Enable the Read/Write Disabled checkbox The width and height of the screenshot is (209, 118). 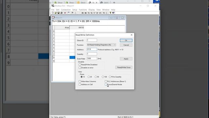coord(80,65)
